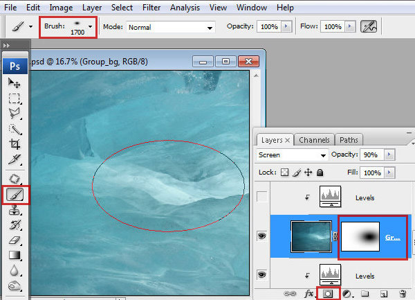Open the Brush preset picker dropdown
415x300 pixels.
[x=90, y=26]
